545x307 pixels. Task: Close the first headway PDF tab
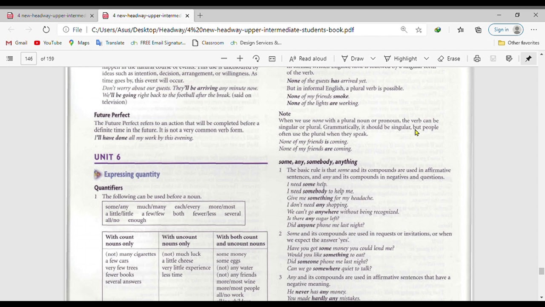(x=92, y=16)
